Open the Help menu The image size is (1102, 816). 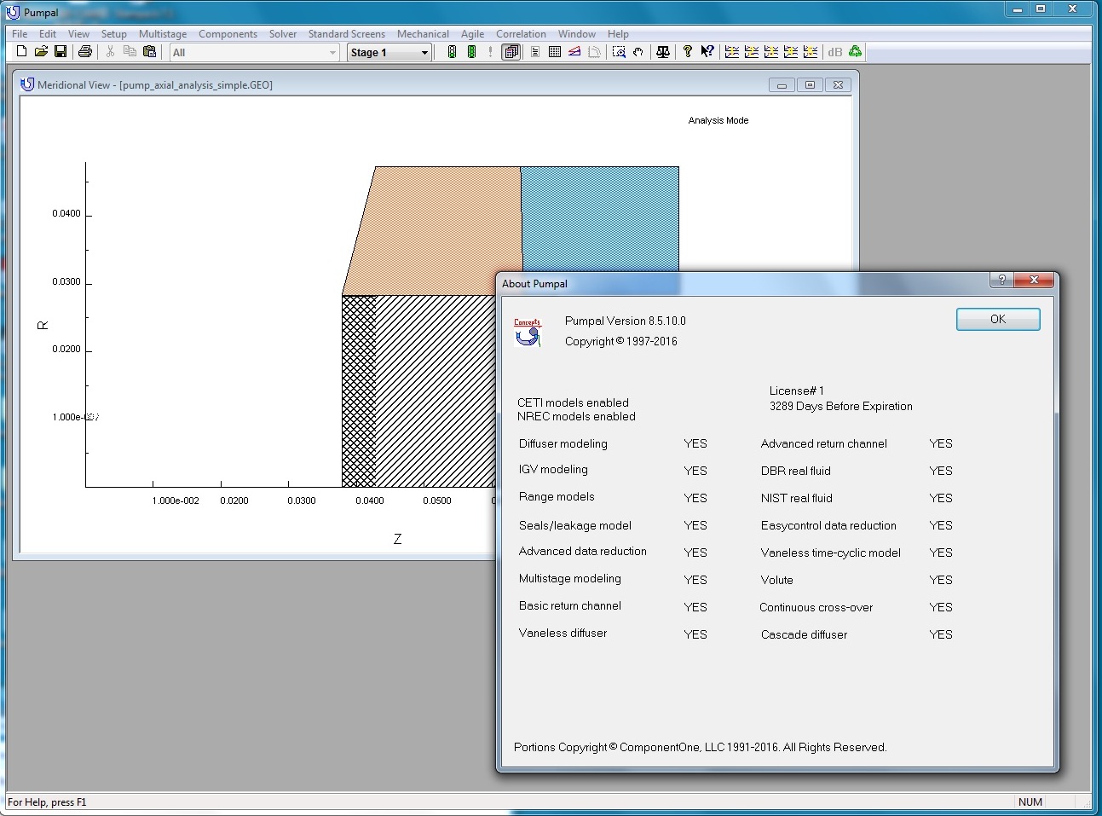point(618,34)
